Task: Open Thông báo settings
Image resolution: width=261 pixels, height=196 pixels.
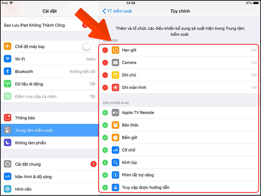Action: pyautogui.click(x=50, y=118)
